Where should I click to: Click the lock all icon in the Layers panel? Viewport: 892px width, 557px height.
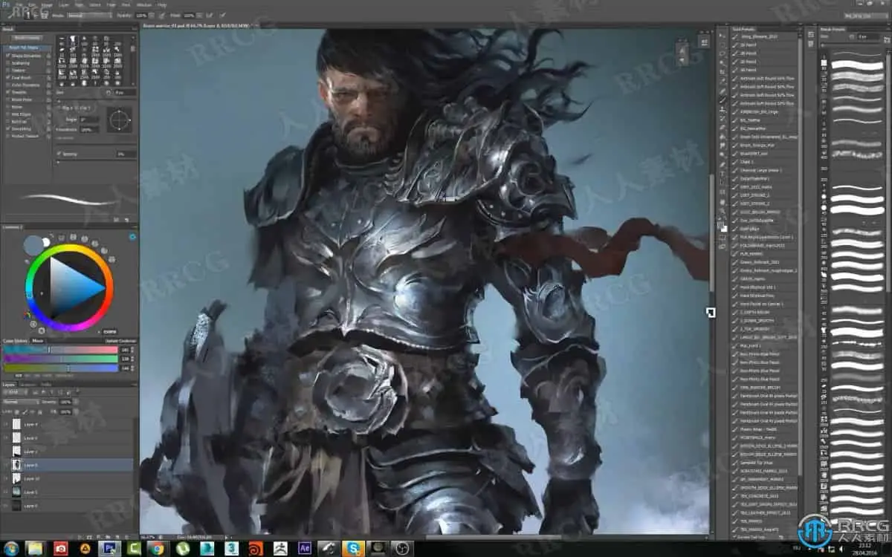pos(40,411)
